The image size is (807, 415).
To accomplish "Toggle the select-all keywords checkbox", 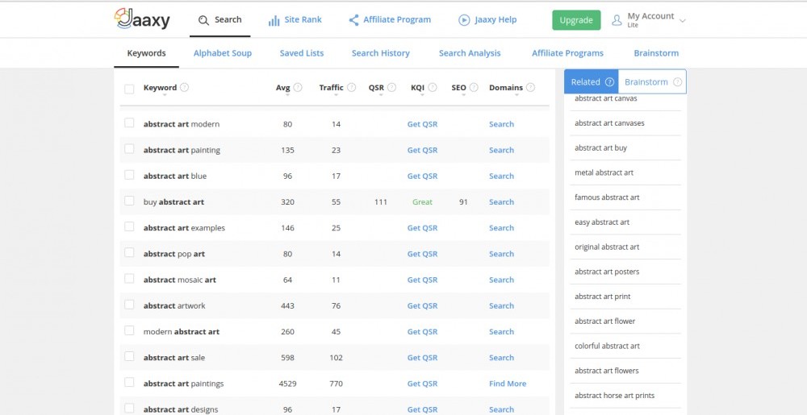I will 129,89.
